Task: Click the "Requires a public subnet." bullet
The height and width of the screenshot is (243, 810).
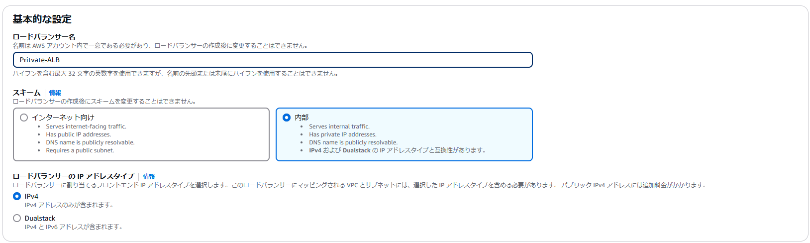Action: (80, 150)
